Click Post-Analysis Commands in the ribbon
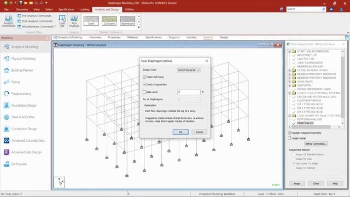The width and height of the screenshot is (350, 197). tap(35, 21)
